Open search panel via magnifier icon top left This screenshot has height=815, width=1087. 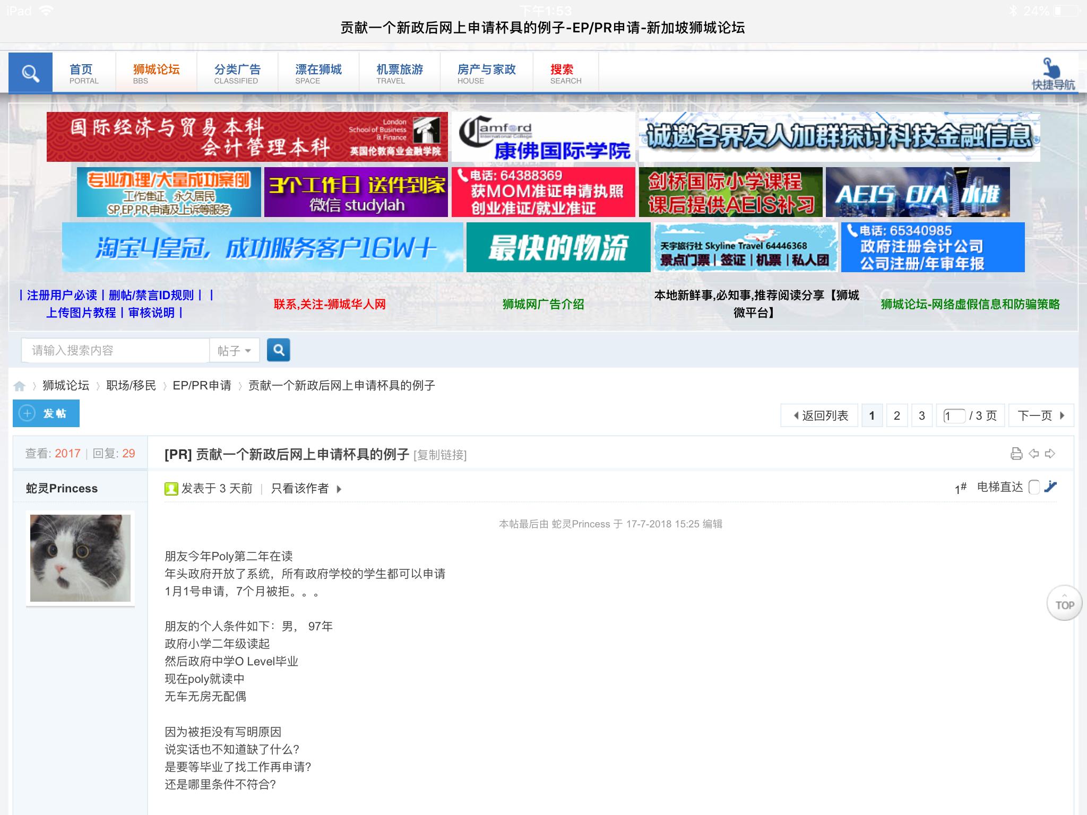[x=30, y=73]
